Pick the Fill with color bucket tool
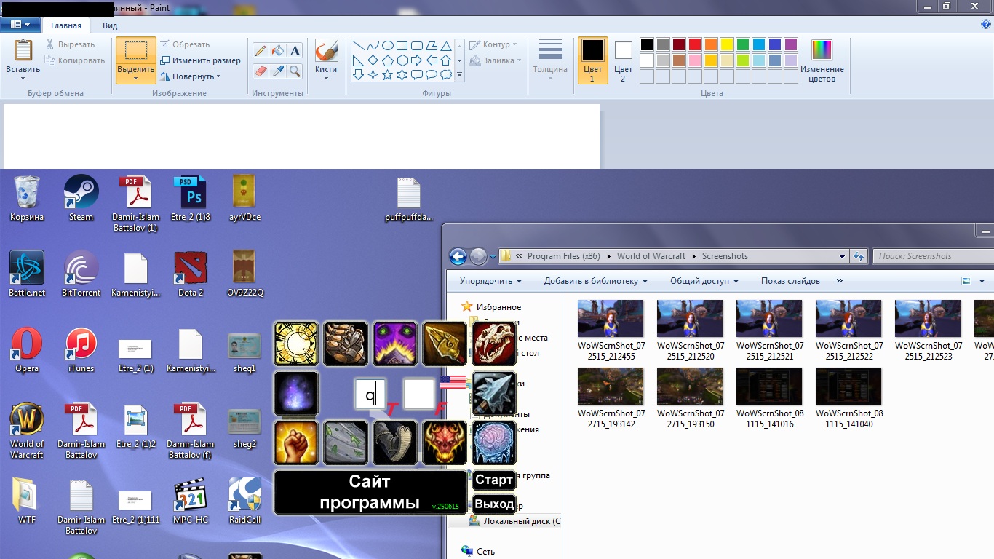Screen dimensions: 994x559 [x=277, y=51]
